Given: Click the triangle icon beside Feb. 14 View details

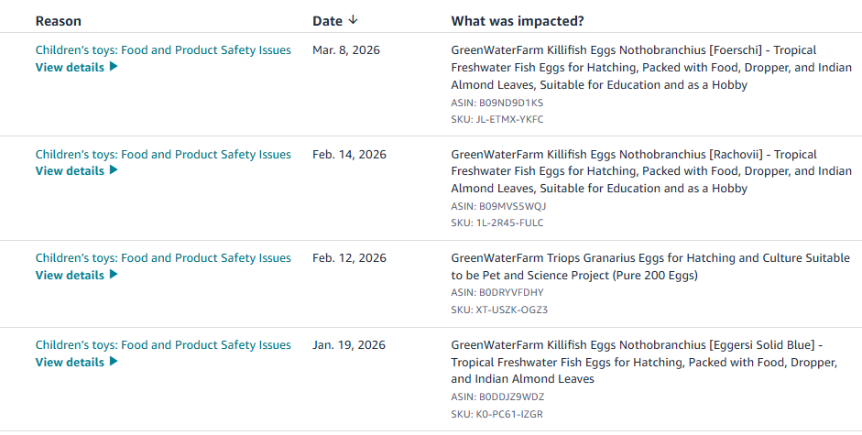Looking at the screenshot, I should point(114,170).
